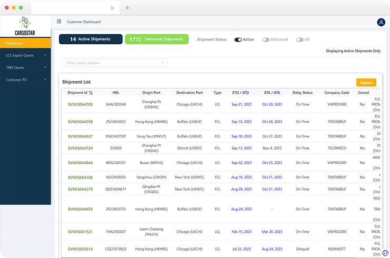Click the orange Export button
Viewport: 390px width, 258px height.
click(366, 83)
